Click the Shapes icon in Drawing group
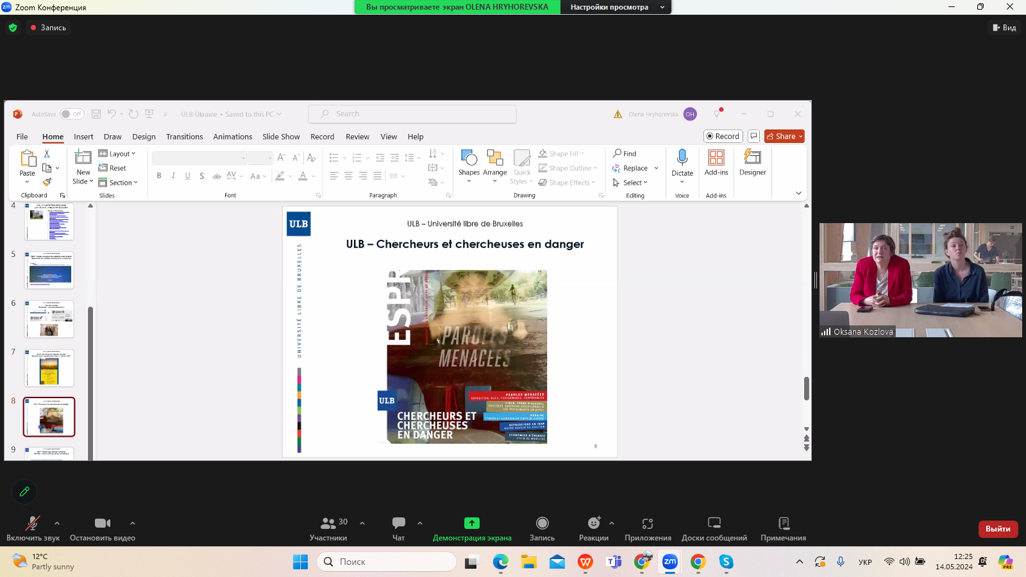 (x=469, y=158)
